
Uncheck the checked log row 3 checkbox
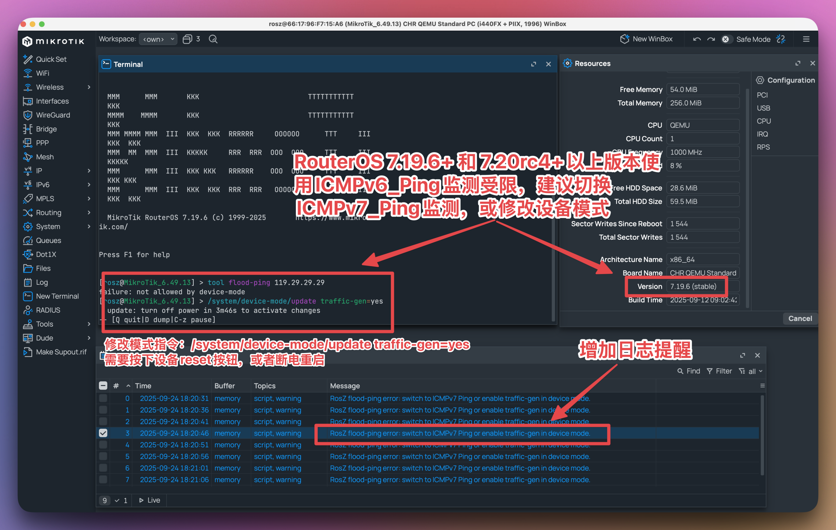[103, 433]
